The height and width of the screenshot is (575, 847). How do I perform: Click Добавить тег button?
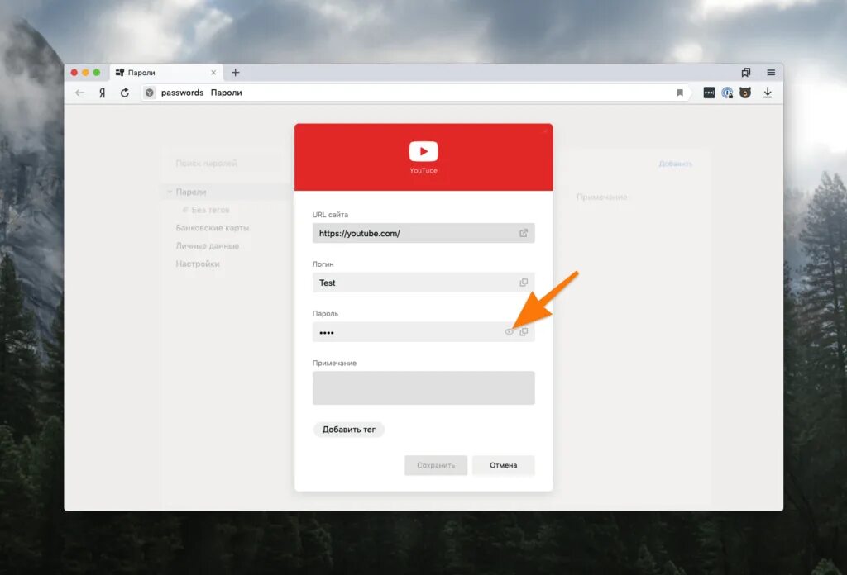[x=348, y=430]
